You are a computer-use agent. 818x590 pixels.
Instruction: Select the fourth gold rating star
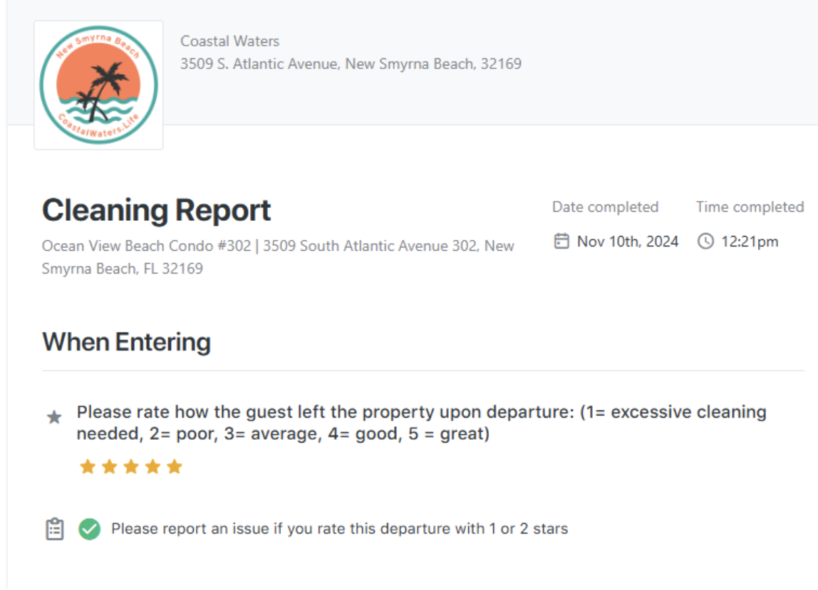point(153,466)
